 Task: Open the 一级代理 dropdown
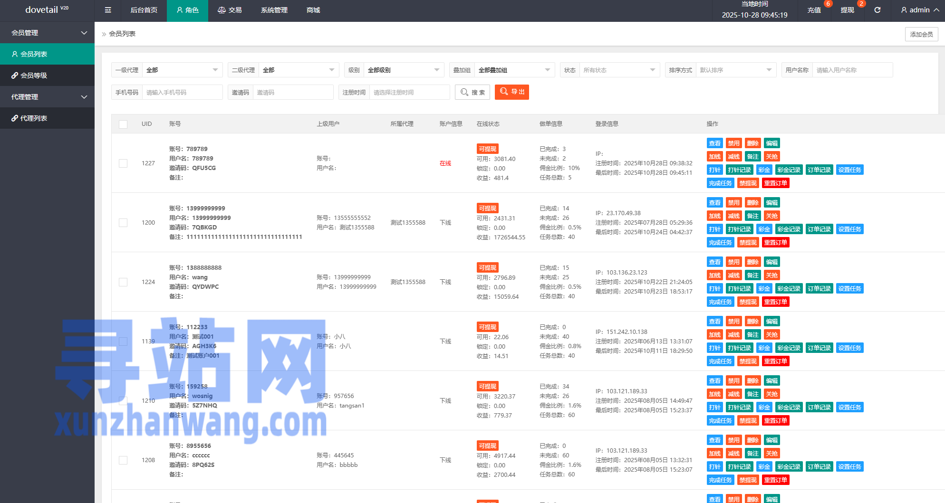182,70
